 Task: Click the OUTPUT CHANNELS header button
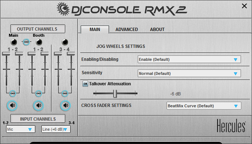coord(38,29)
